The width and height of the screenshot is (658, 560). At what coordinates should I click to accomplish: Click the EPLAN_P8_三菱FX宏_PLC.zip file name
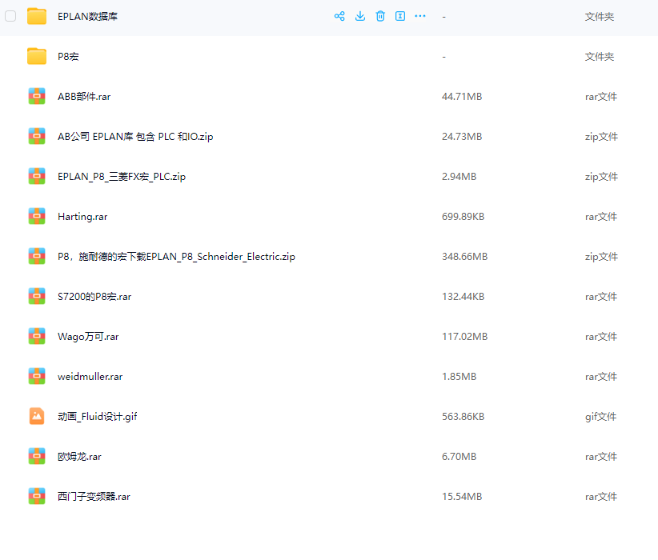point(122,177)
